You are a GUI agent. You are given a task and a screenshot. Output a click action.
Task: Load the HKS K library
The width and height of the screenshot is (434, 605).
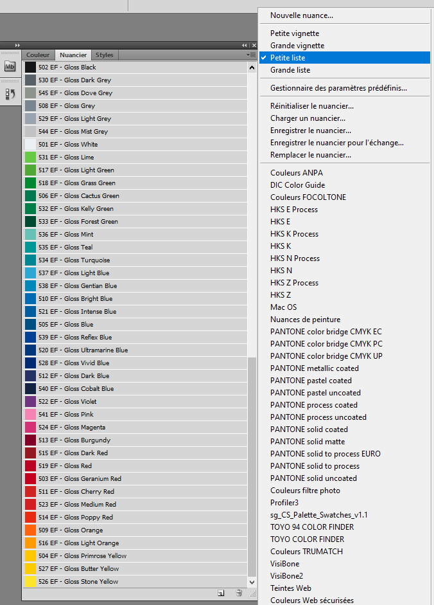click(x=281, y=246)
